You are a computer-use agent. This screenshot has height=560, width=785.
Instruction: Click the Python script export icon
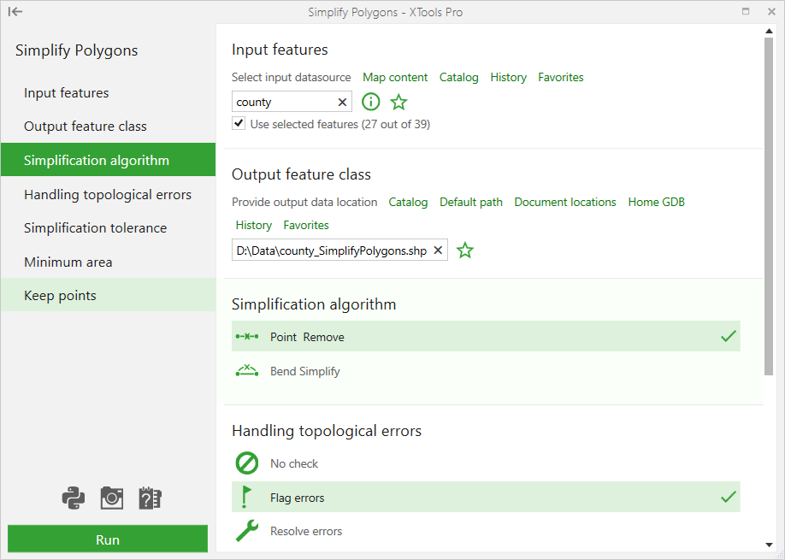tap(74, 498)
